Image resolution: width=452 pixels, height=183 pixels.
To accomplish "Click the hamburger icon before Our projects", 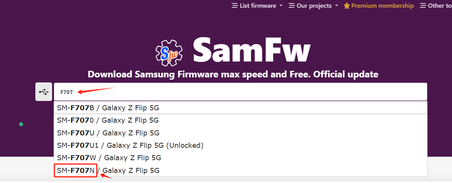I will (292, 6).
